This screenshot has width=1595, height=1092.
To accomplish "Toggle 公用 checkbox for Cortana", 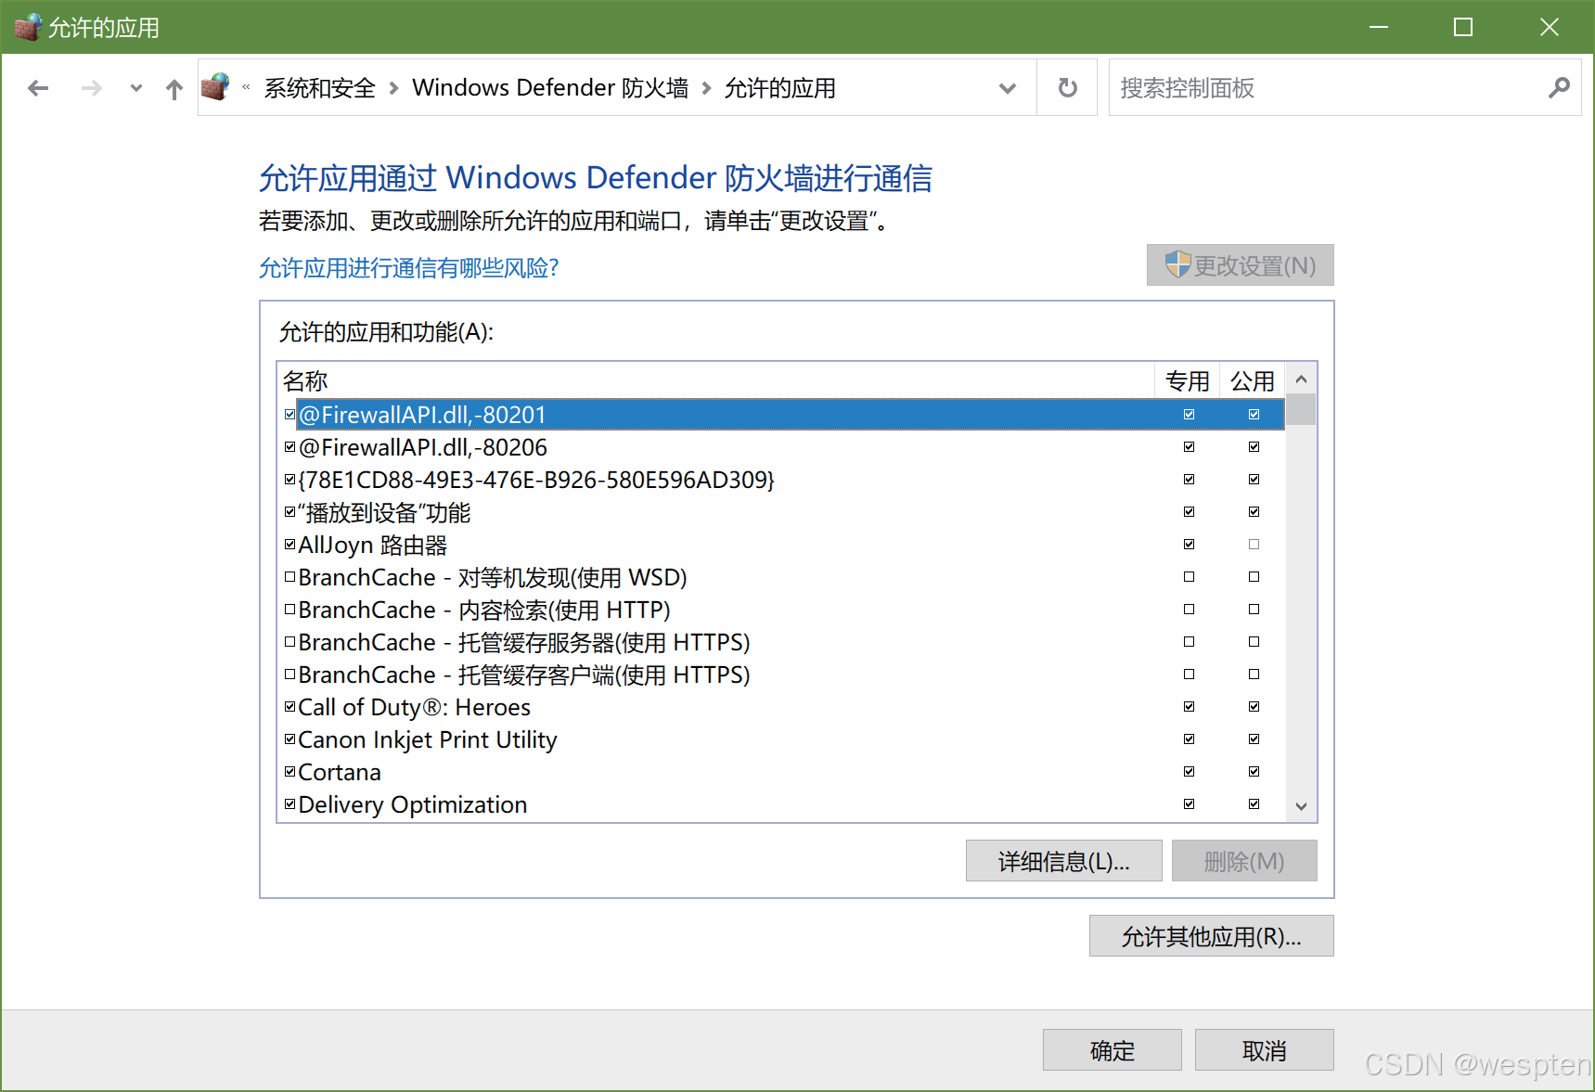I will (1254, 772).
